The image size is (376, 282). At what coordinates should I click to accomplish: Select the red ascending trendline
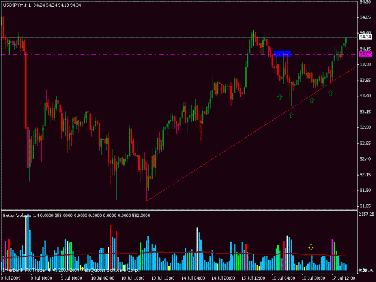[252, 133]
